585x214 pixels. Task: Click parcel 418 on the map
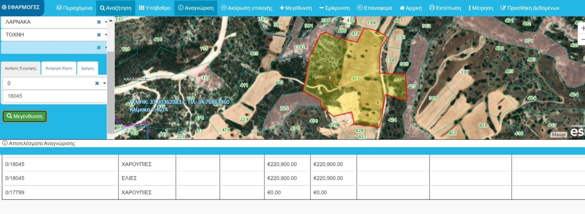point(483,125)
